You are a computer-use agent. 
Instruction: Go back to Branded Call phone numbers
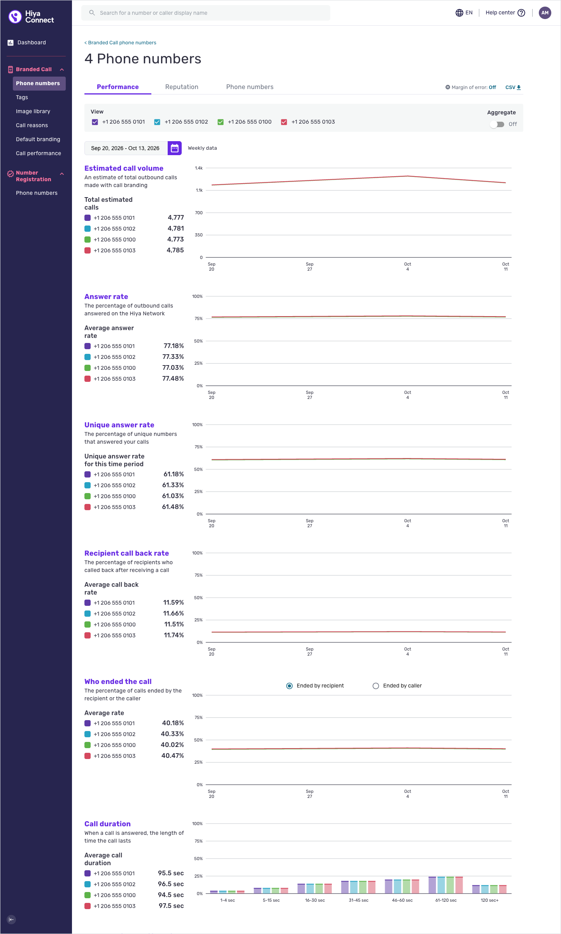[120, 43]
